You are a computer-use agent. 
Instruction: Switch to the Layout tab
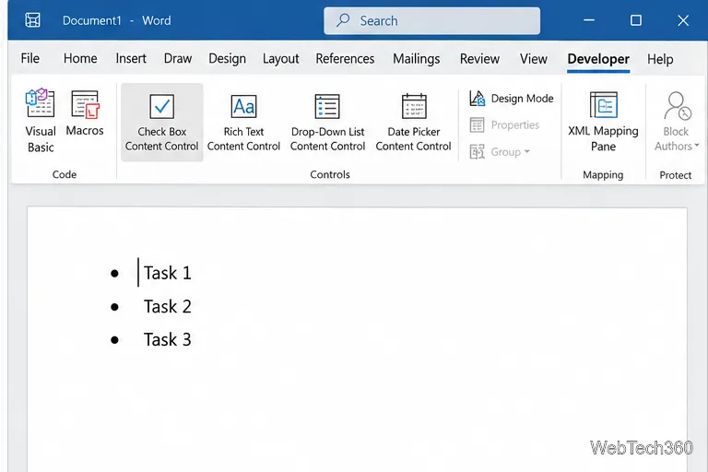tap(280, 59)
